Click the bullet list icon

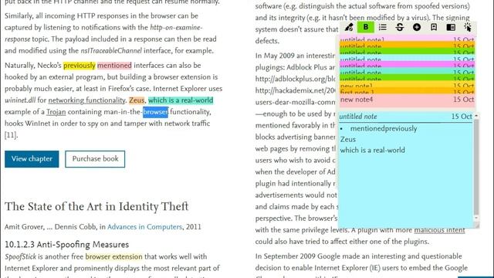point(383,28)
